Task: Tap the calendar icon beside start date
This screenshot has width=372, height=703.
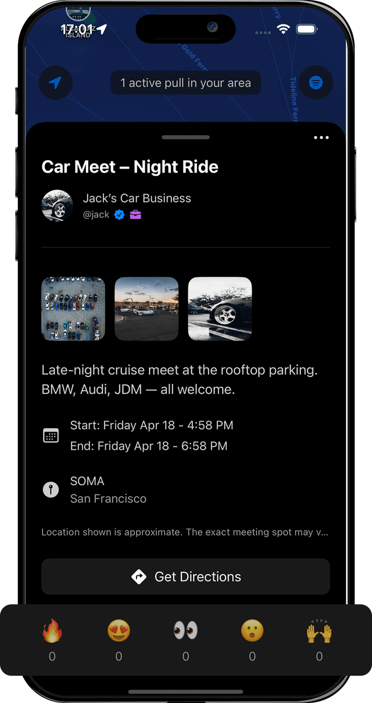Action: (x=51, y=436)
